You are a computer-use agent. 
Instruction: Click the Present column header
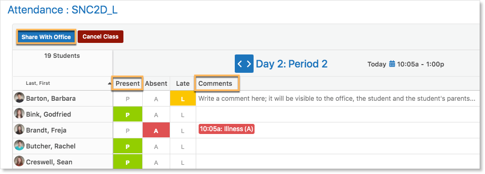point(127,83)
